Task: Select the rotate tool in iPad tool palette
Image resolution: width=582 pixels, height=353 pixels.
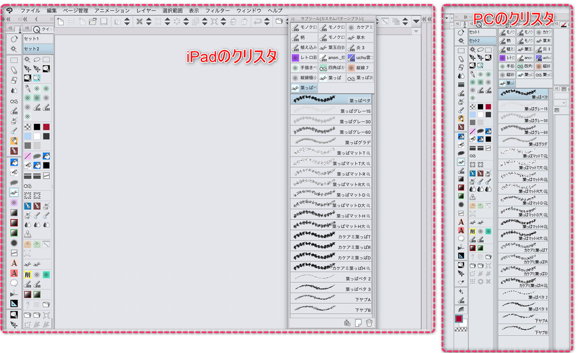Action: coord(14,39)
